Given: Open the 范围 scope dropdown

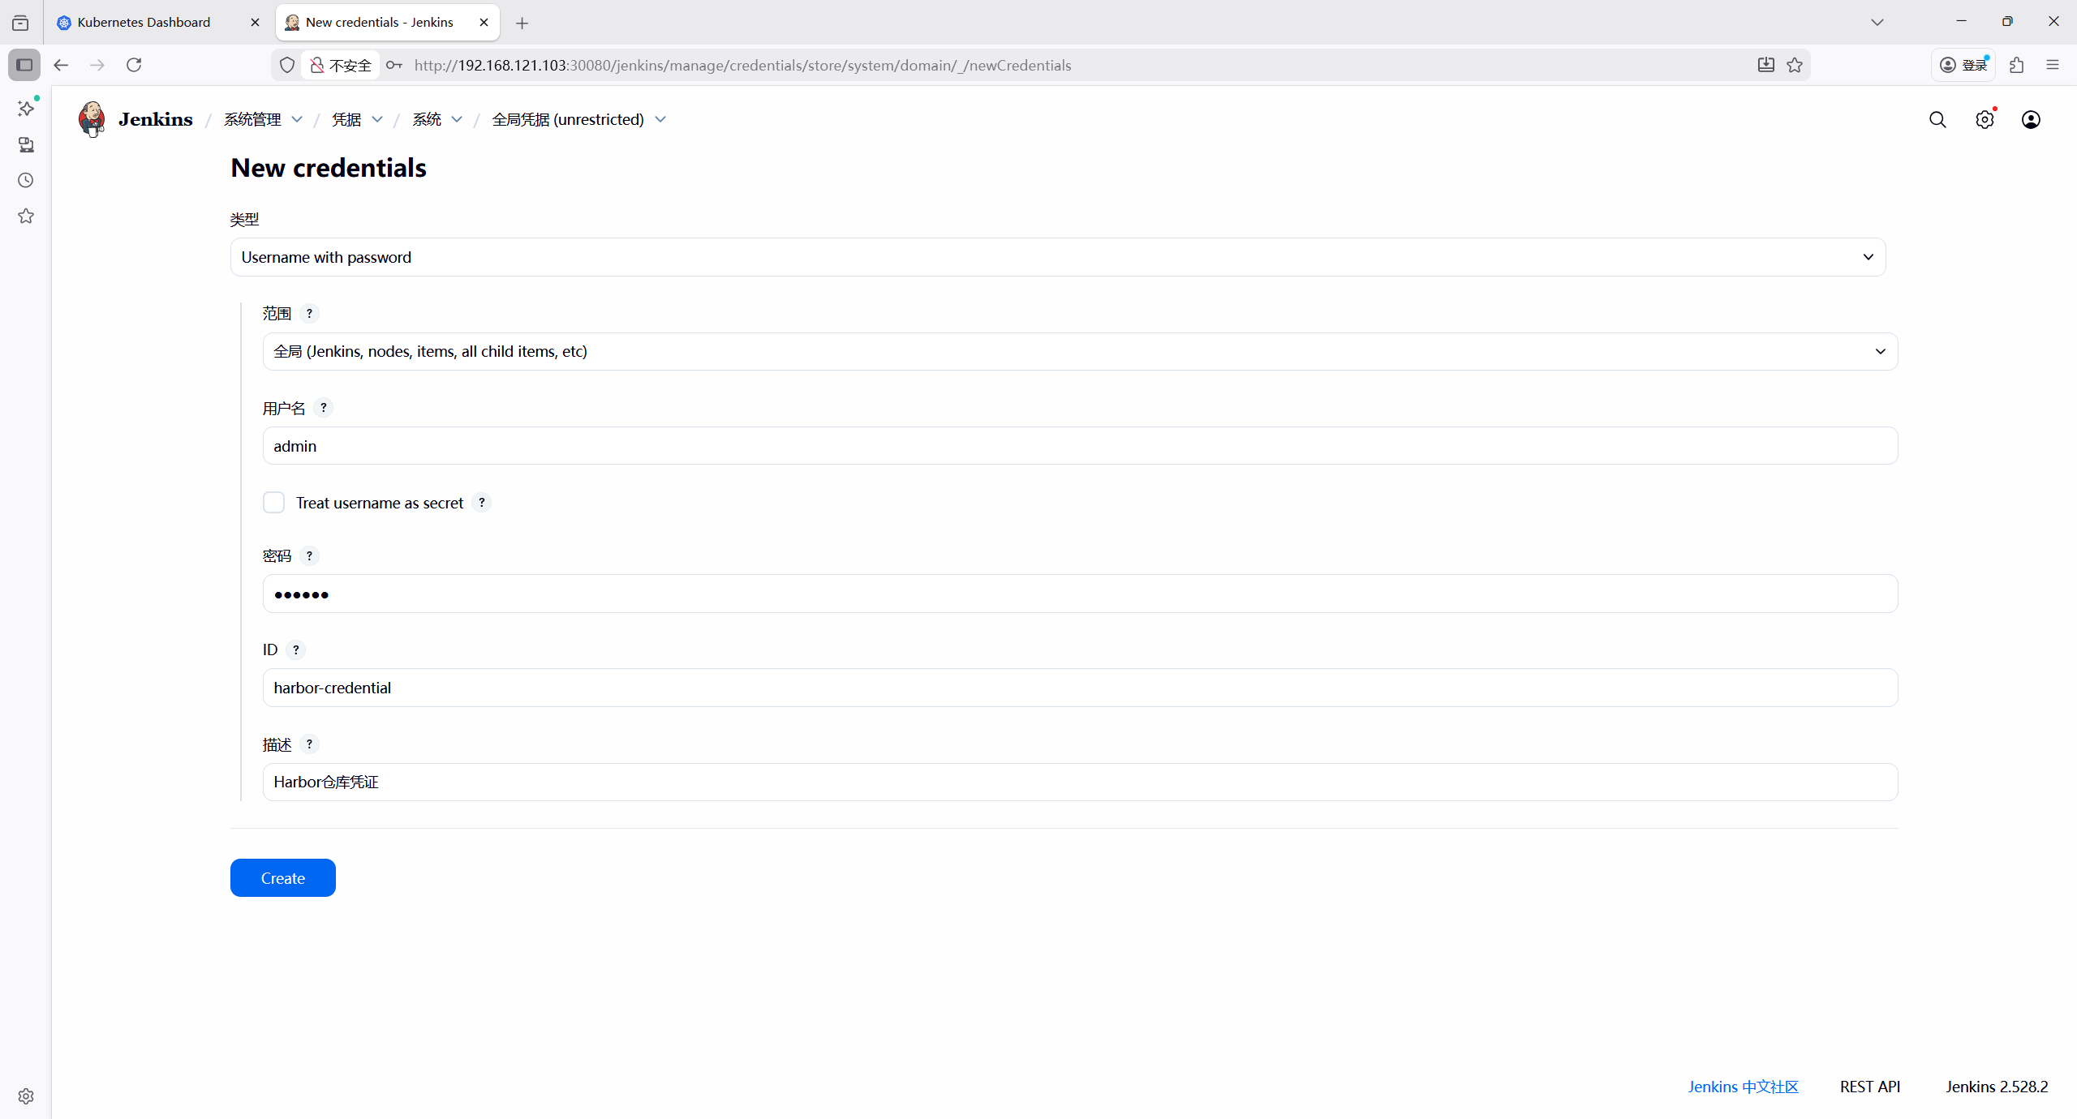Looking at the screenshot, I should [x=1079, y=352].
